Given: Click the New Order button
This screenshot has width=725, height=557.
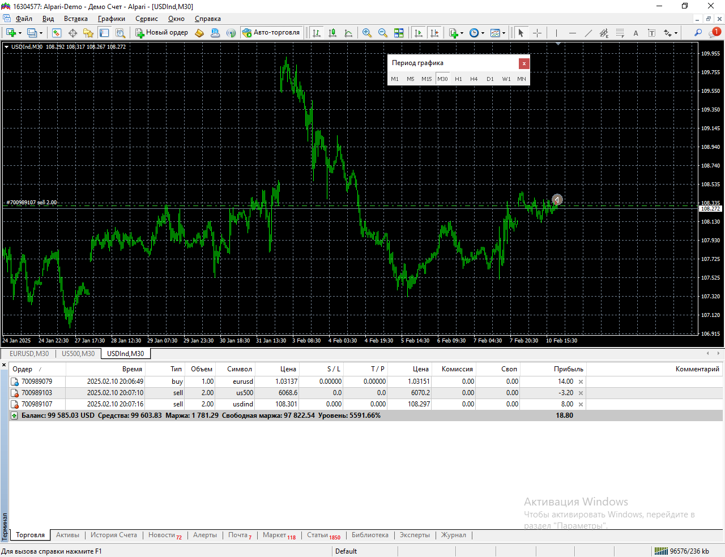Looking at the screenshot, I should coord(161,33).
